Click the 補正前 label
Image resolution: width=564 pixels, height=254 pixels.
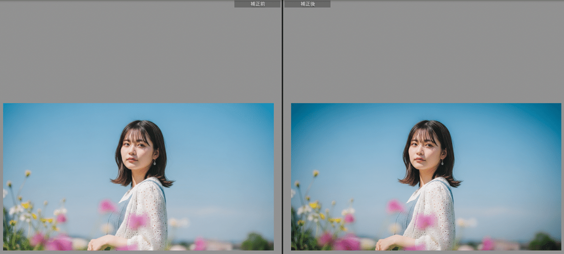(x=257, y=4)
